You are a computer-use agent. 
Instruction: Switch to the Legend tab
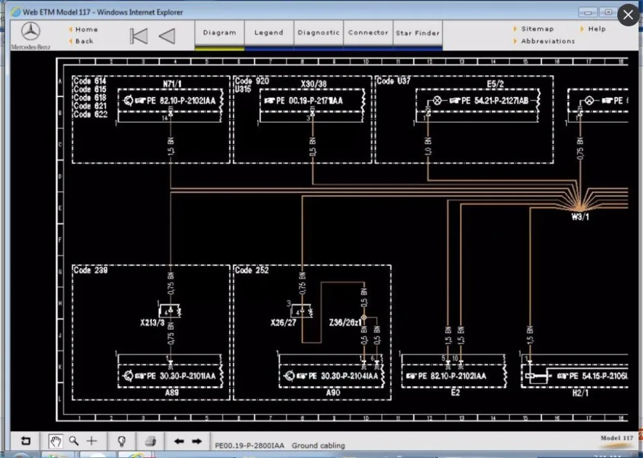click(x=269, y=33)
